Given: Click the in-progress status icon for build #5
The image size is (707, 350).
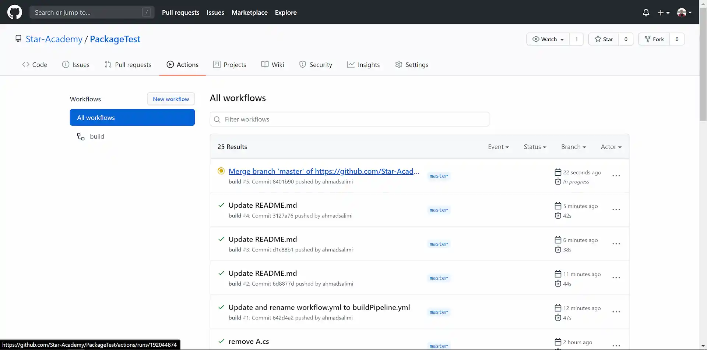Looking at the screenshot, I should [221, 171].
